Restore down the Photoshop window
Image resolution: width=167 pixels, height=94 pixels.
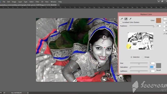tap(162, 1)
